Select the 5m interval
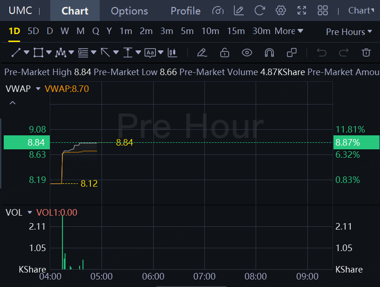This screenshot has height=287, width=380. coord(187,31)
